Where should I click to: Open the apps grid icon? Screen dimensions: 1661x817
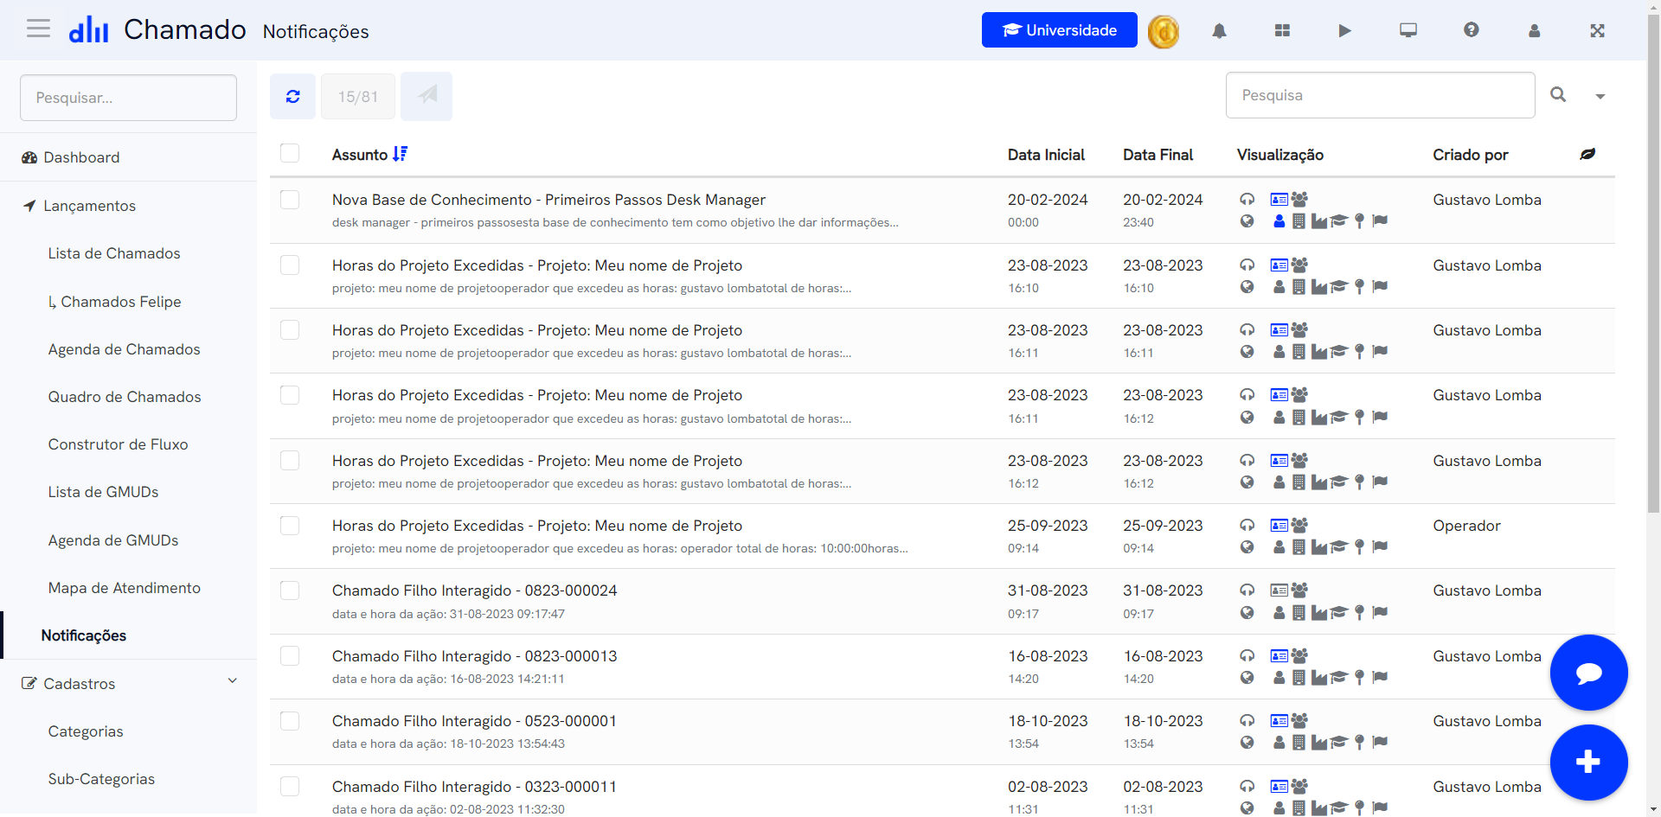1282,31
